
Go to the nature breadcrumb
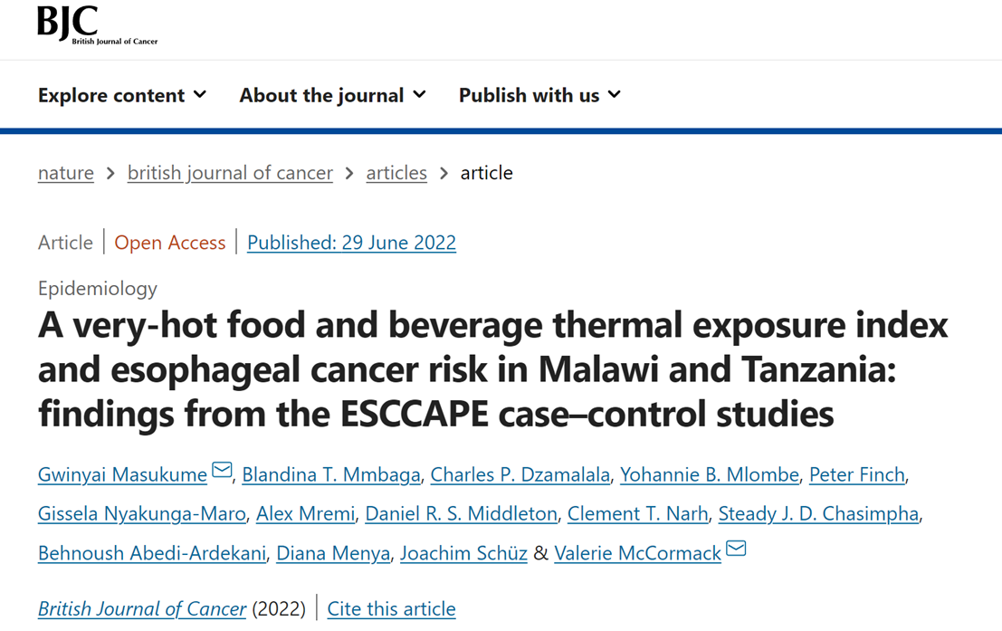click(66, 173)
